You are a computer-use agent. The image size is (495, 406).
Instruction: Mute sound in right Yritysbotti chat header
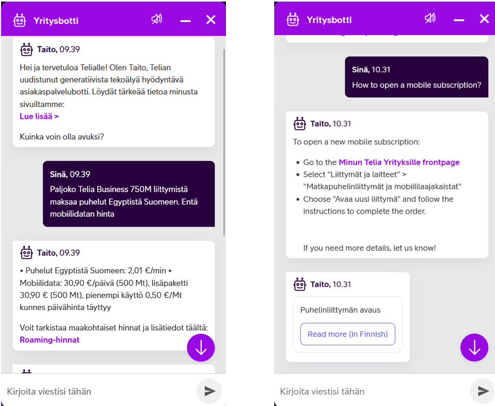430,19
